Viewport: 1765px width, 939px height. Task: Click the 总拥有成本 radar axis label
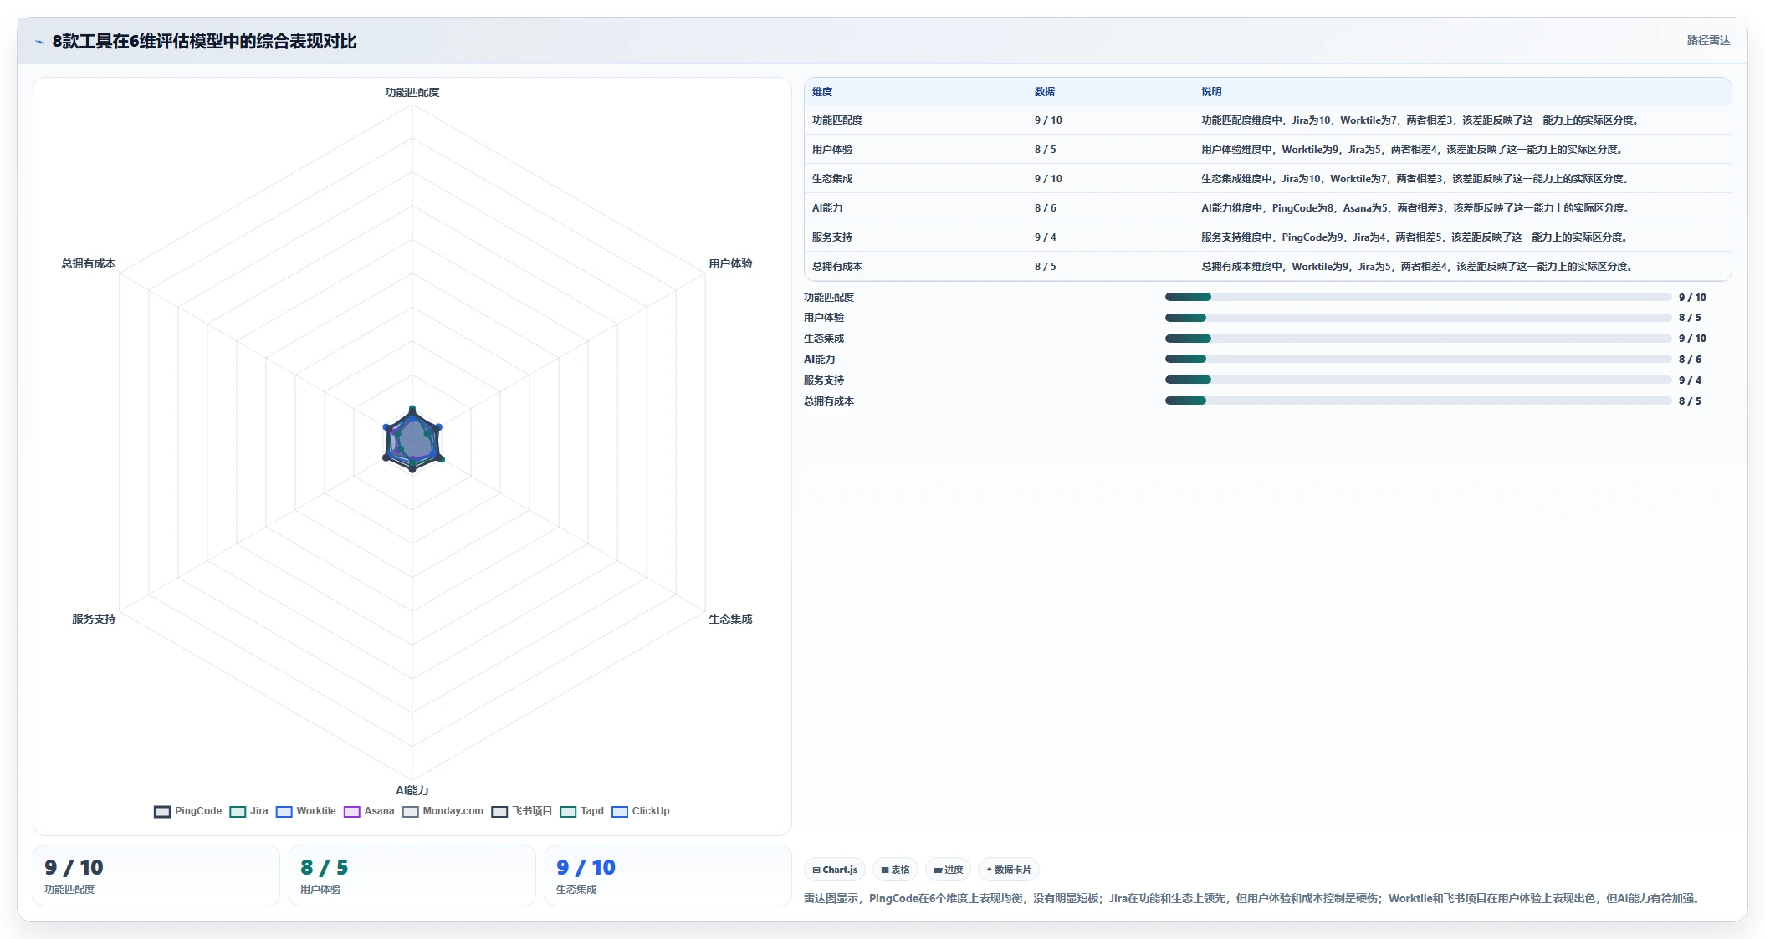(89, 263)
